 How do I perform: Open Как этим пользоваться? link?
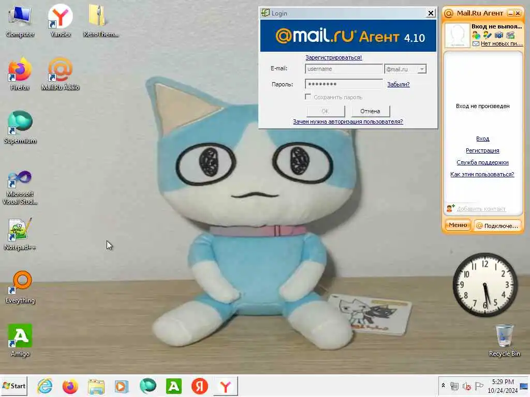click(x=482, y=174)
